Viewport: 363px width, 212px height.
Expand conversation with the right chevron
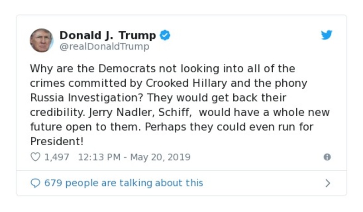coord(328,183)
